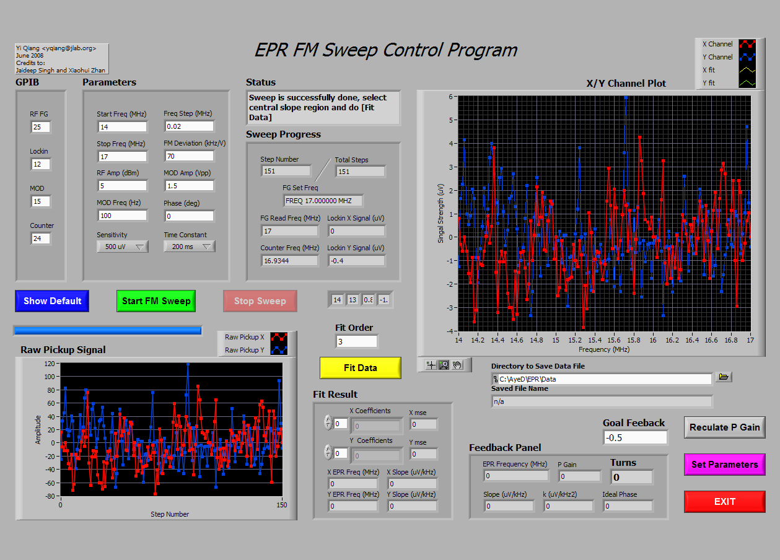Click the RF Amp (dBm) field
This screenshot has height=560, width=780.
tap(122, 186)
